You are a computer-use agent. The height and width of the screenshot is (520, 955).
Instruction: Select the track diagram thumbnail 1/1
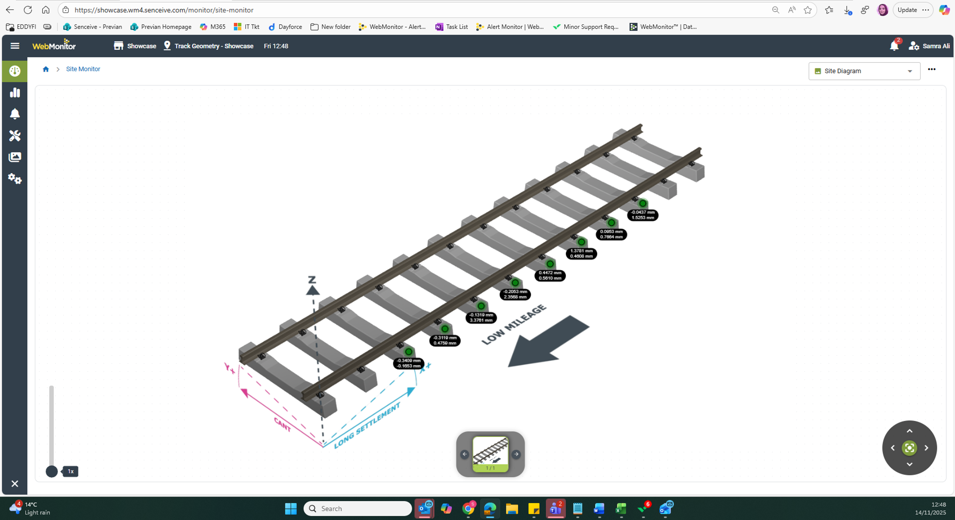490,454
